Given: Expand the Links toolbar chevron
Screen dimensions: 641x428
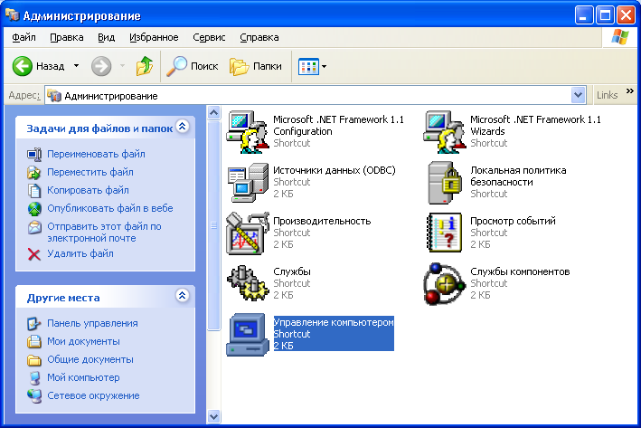Looking at the screenshot, I should pos(630,90).
